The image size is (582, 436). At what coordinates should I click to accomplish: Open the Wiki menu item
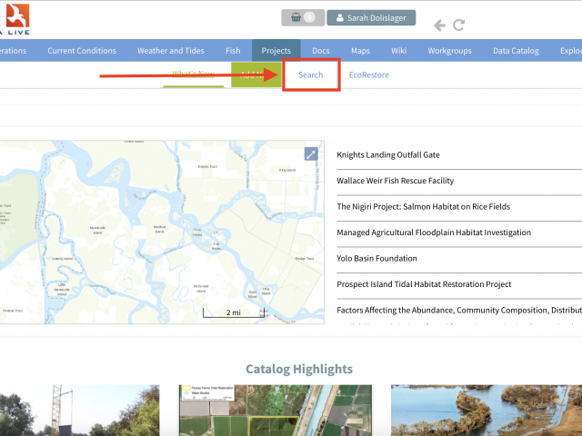[x=398, y=51]
